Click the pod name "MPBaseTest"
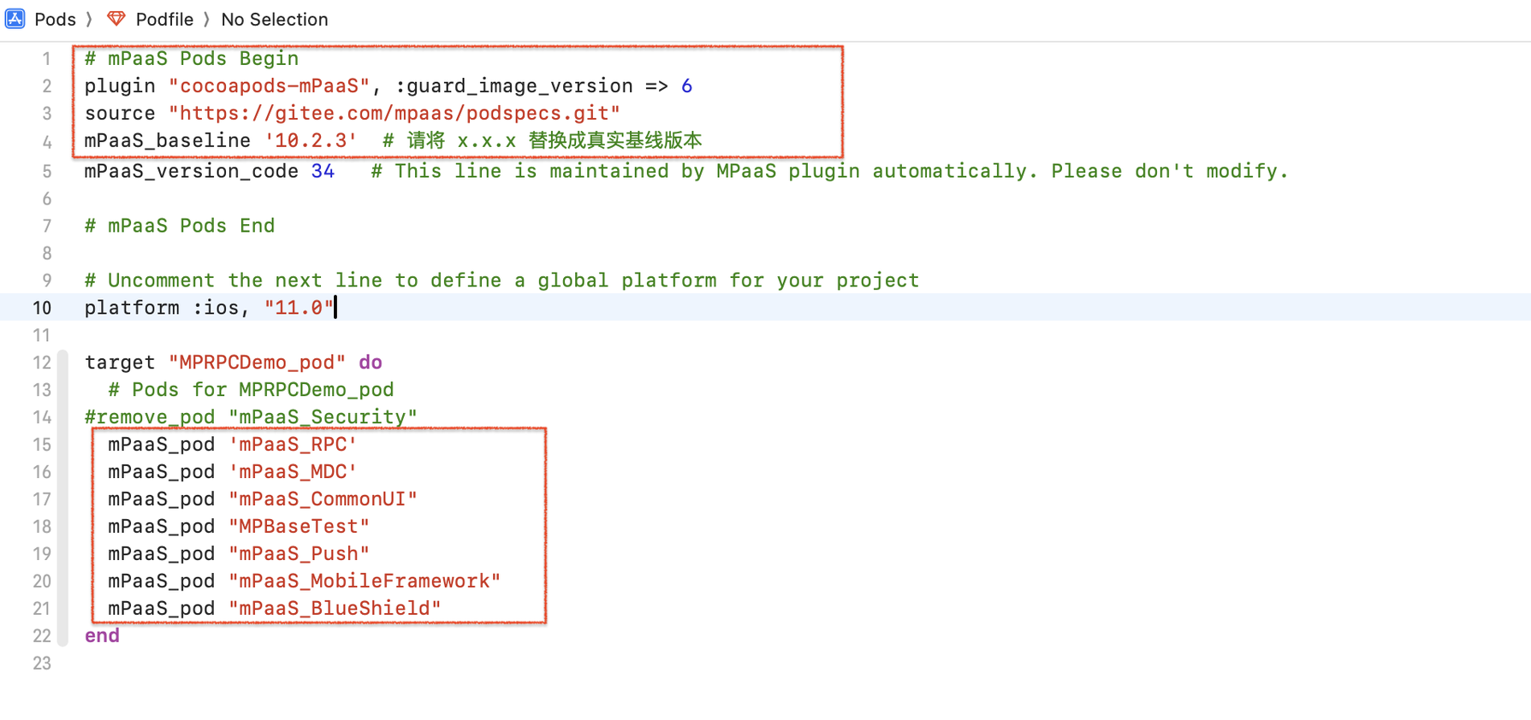The width and height of the screenshot is (1531, 720). [299, 527]
